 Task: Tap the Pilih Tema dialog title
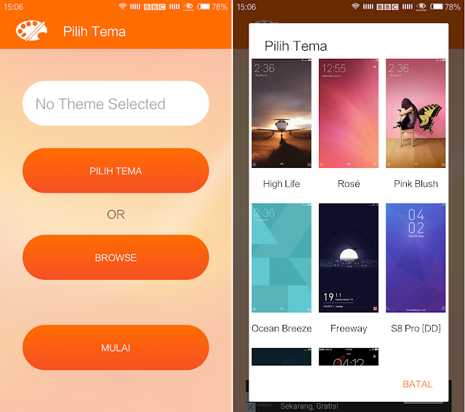296,46
